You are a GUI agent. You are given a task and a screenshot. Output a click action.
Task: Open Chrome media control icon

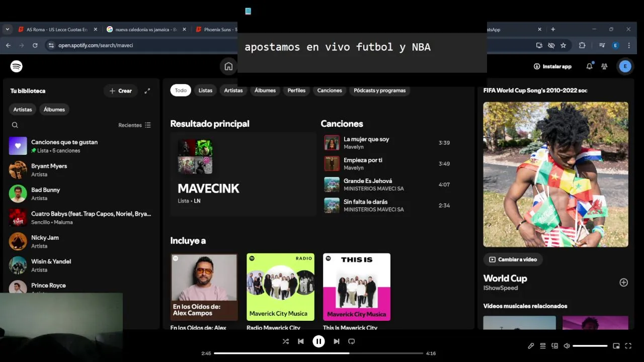click(x=602, y=45)
